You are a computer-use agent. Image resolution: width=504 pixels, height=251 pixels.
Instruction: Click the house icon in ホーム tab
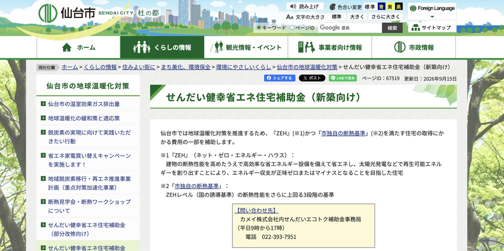66,48
